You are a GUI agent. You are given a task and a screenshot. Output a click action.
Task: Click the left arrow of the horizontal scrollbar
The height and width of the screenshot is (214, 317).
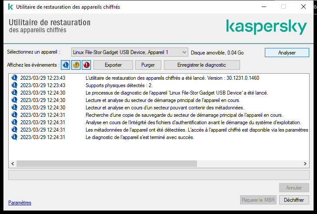pyautogui.click(x=13, y=163)
